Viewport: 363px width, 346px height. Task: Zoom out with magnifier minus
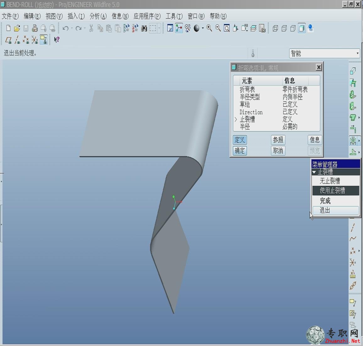pyautogui.click(x=218, y=28)
